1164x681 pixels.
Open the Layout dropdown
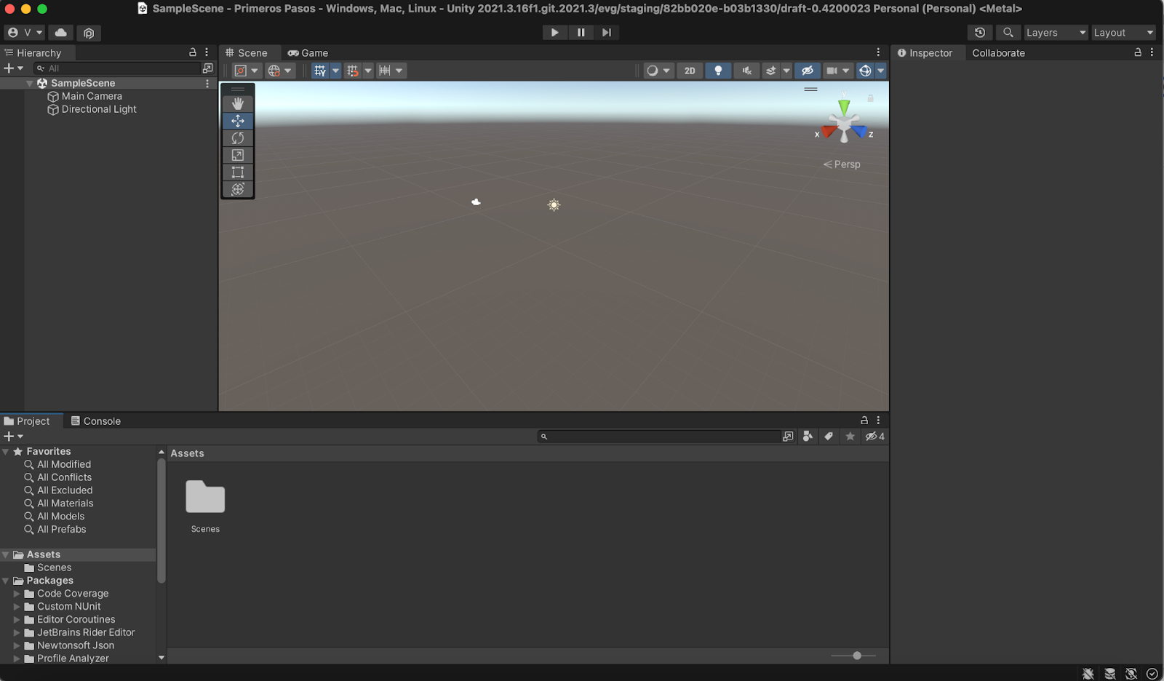(1123, 33)
